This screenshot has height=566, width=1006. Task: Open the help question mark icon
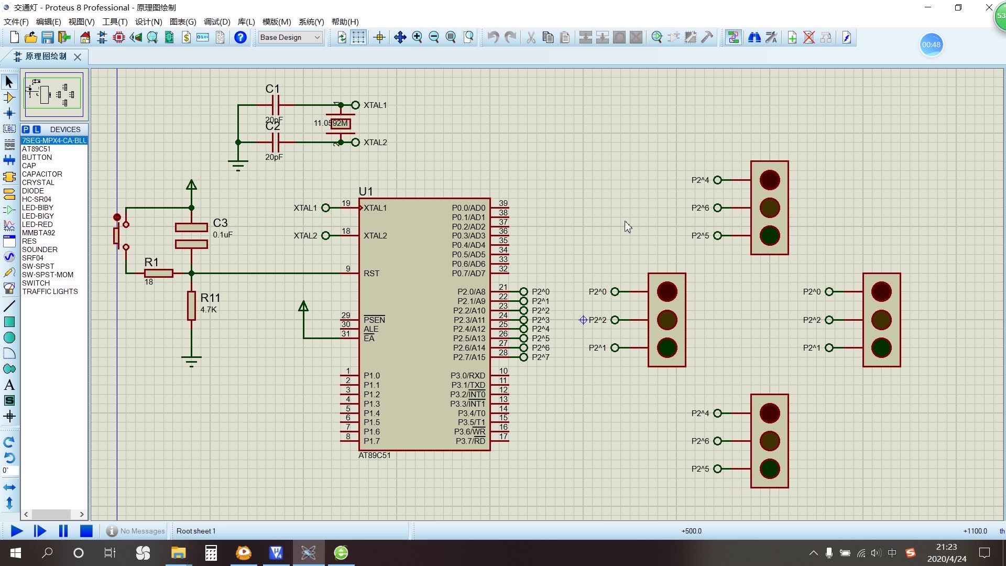coord(240,37)
